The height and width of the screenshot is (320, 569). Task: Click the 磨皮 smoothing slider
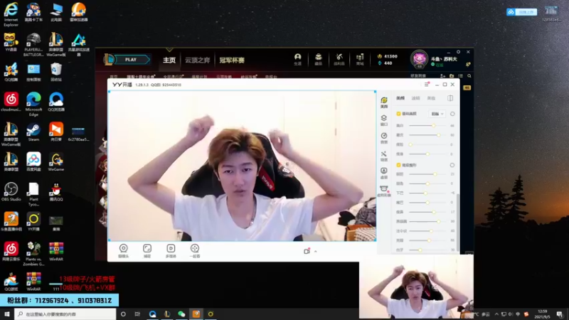point(427,135)
